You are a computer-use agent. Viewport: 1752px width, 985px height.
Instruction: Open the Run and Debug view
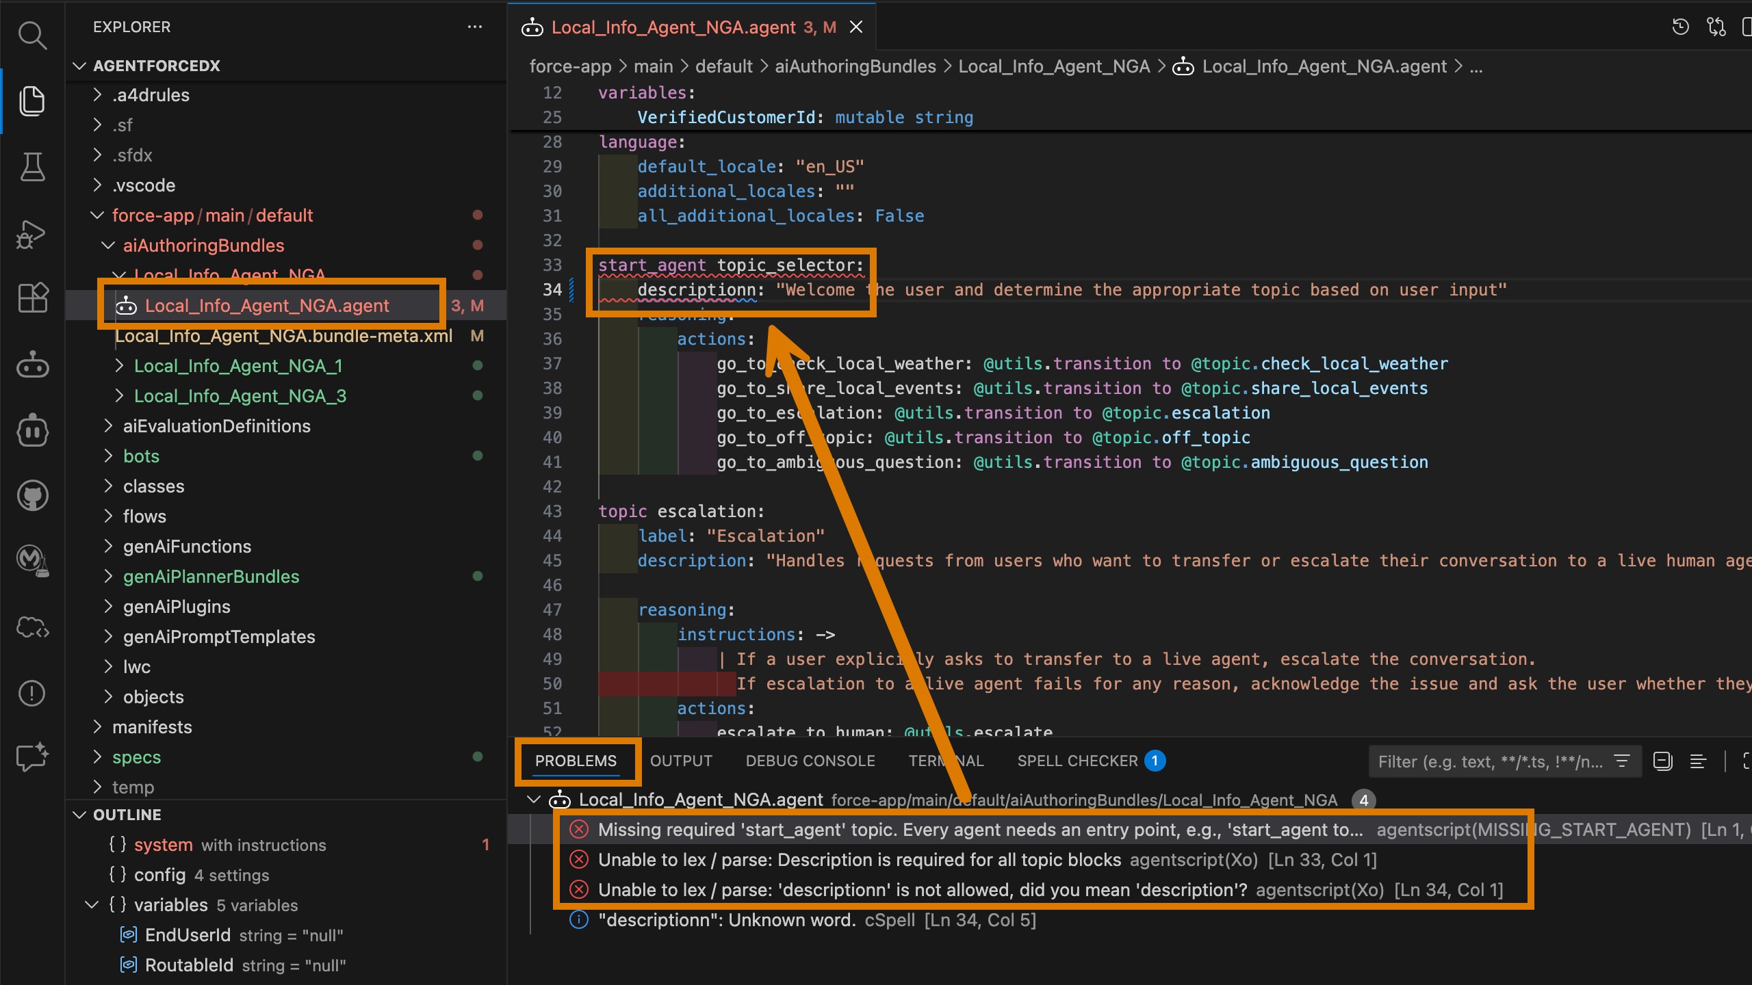click(x=32, y=233)
